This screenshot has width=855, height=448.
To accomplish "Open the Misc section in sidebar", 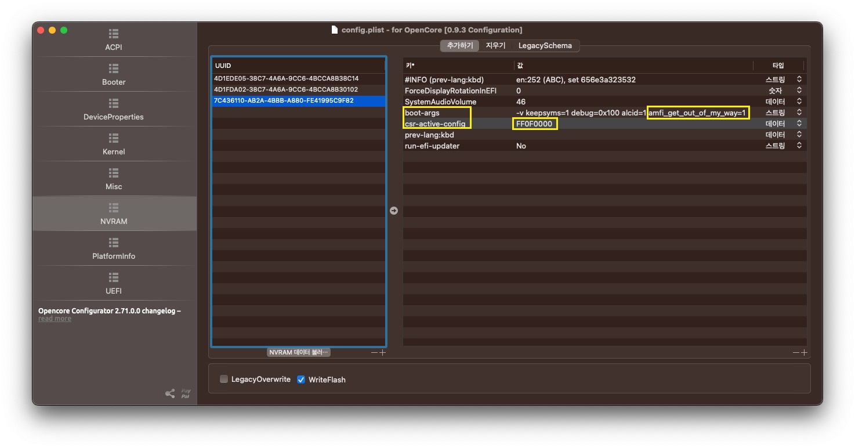I will click(114, 179).
